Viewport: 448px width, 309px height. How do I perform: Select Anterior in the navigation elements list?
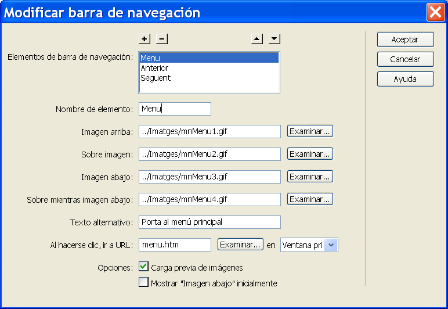pyautogui.click(x=154, y=68)
